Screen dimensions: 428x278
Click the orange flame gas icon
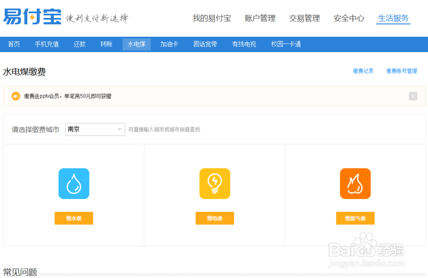[x=355, y=183]
